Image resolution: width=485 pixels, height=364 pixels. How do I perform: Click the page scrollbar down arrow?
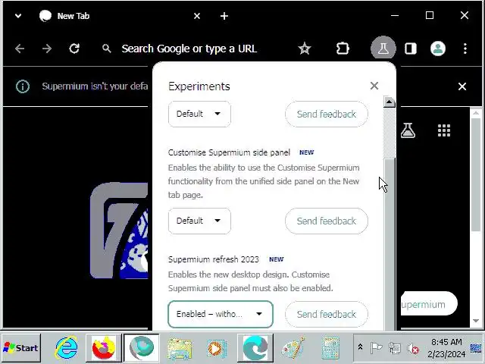coord(476,322)
